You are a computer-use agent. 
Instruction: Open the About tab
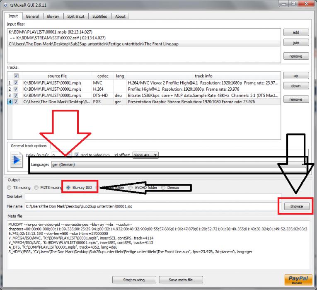pos(120,17)
